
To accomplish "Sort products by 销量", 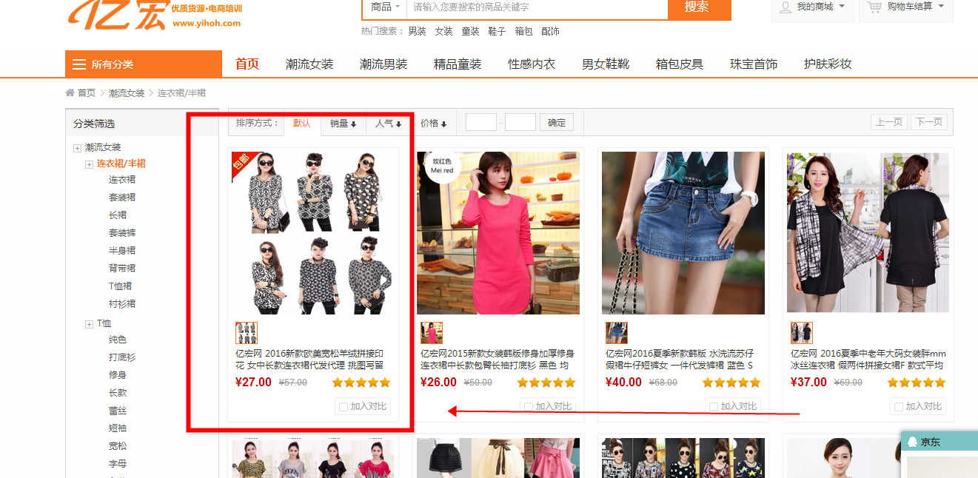I will click(x=343, y=124).
